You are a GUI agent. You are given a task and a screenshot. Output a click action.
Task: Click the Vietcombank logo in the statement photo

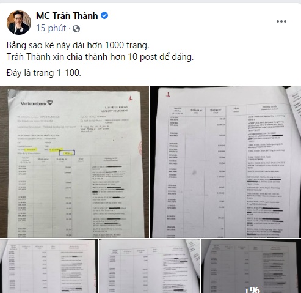[x=37, y=103]
